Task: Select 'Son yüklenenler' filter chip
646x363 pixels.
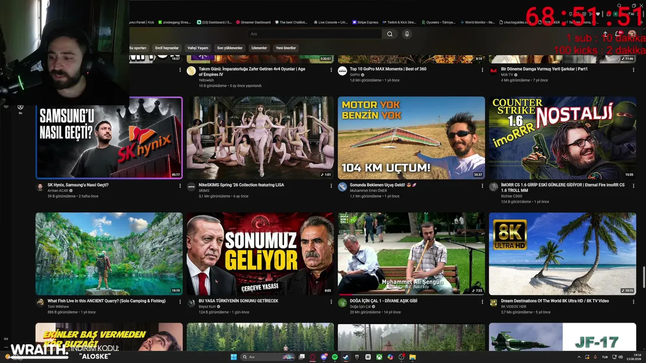Action: 230,48
